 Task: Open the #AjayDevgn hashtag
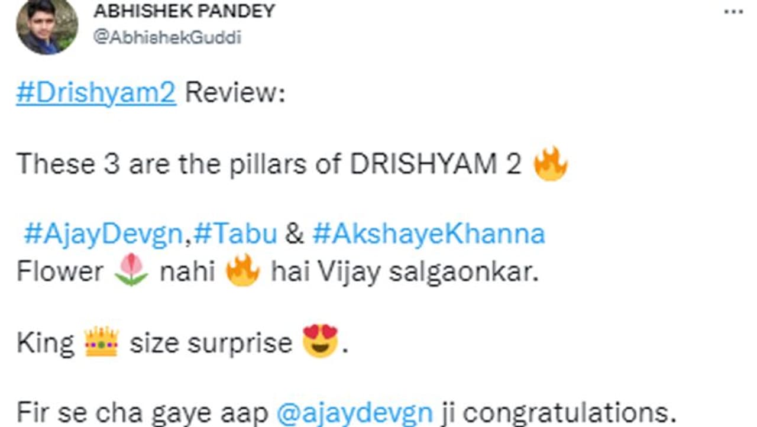[102, 235]
